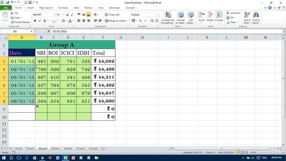This screenshot has height=161, width=286.
Task: Switch to Page Layout ribbon tab
Action: (x=46, y=8)
